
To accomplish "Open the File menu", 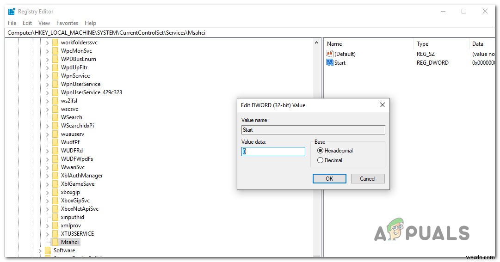I will coord(12,23).
